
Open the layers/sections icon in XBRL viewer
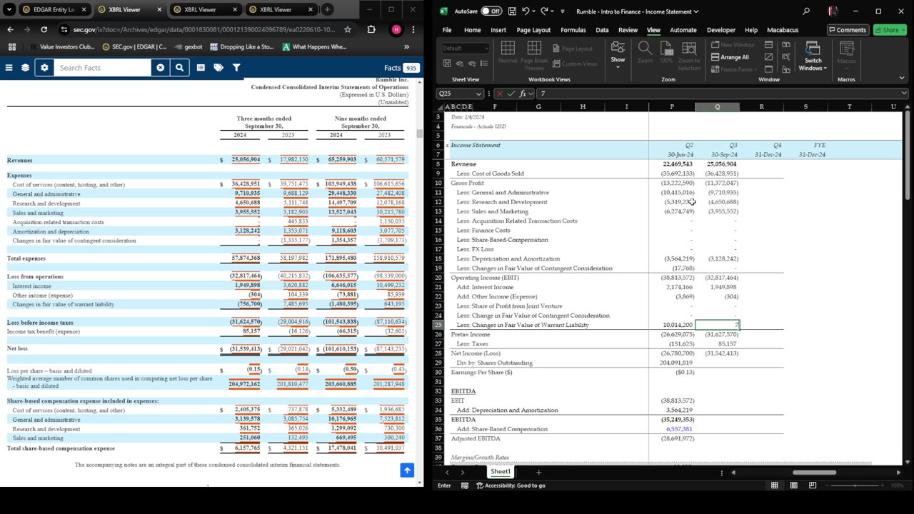pos(25,67)
